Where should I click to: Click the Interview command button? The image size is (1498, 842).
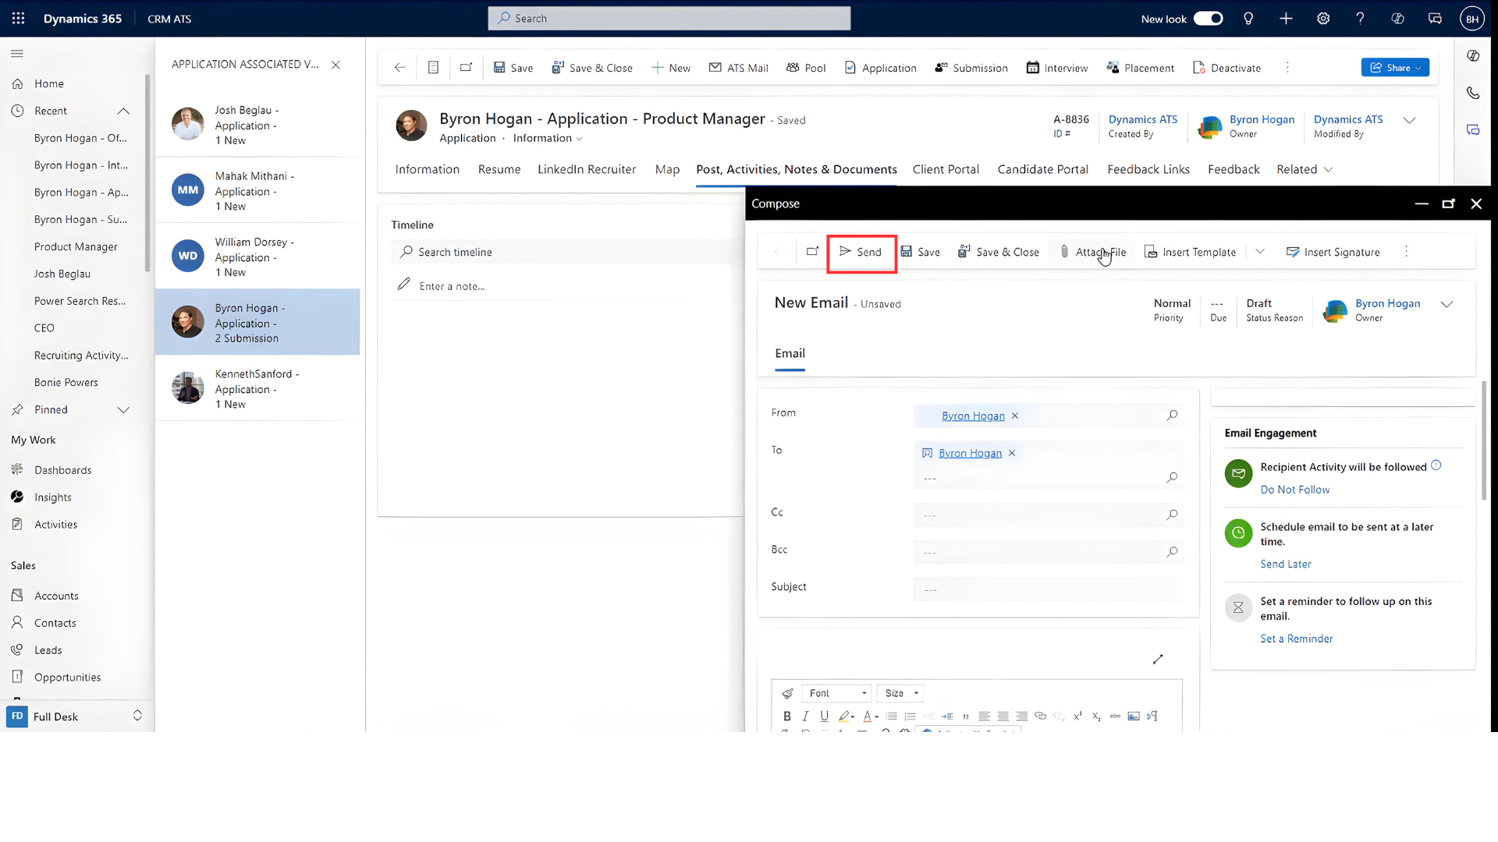click(x=1056, y=68)
